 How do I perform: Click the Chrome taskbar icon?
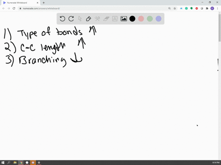point(21,163)
